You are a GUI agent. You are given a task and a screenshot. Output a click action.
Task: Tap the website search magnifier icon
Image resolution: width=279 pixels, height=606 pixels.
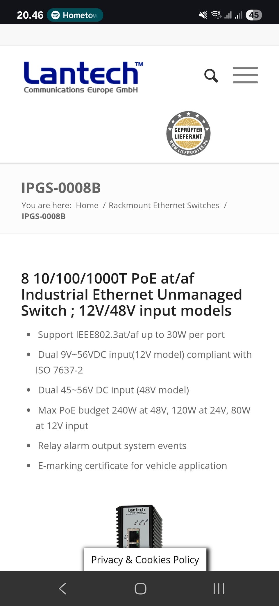tap(211, 76)
